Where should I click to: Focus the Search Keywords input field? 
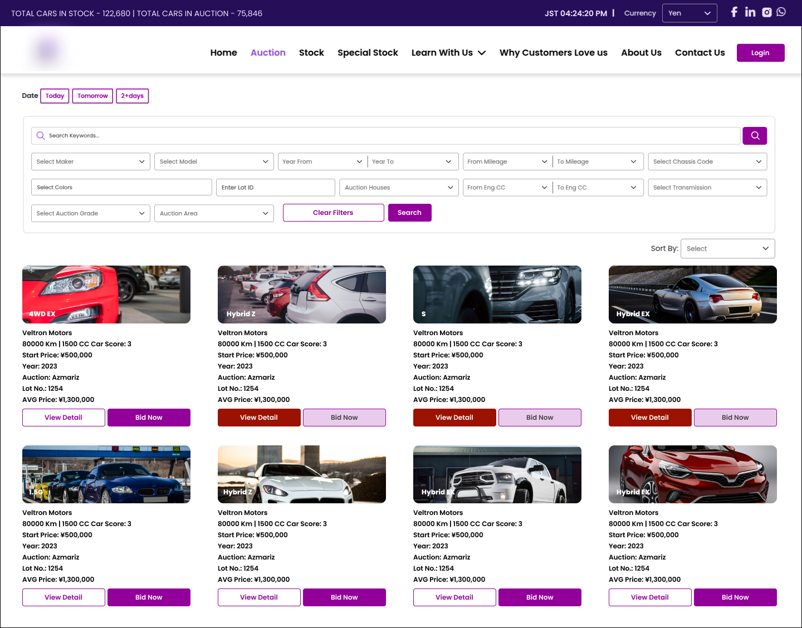pos(385,135)
